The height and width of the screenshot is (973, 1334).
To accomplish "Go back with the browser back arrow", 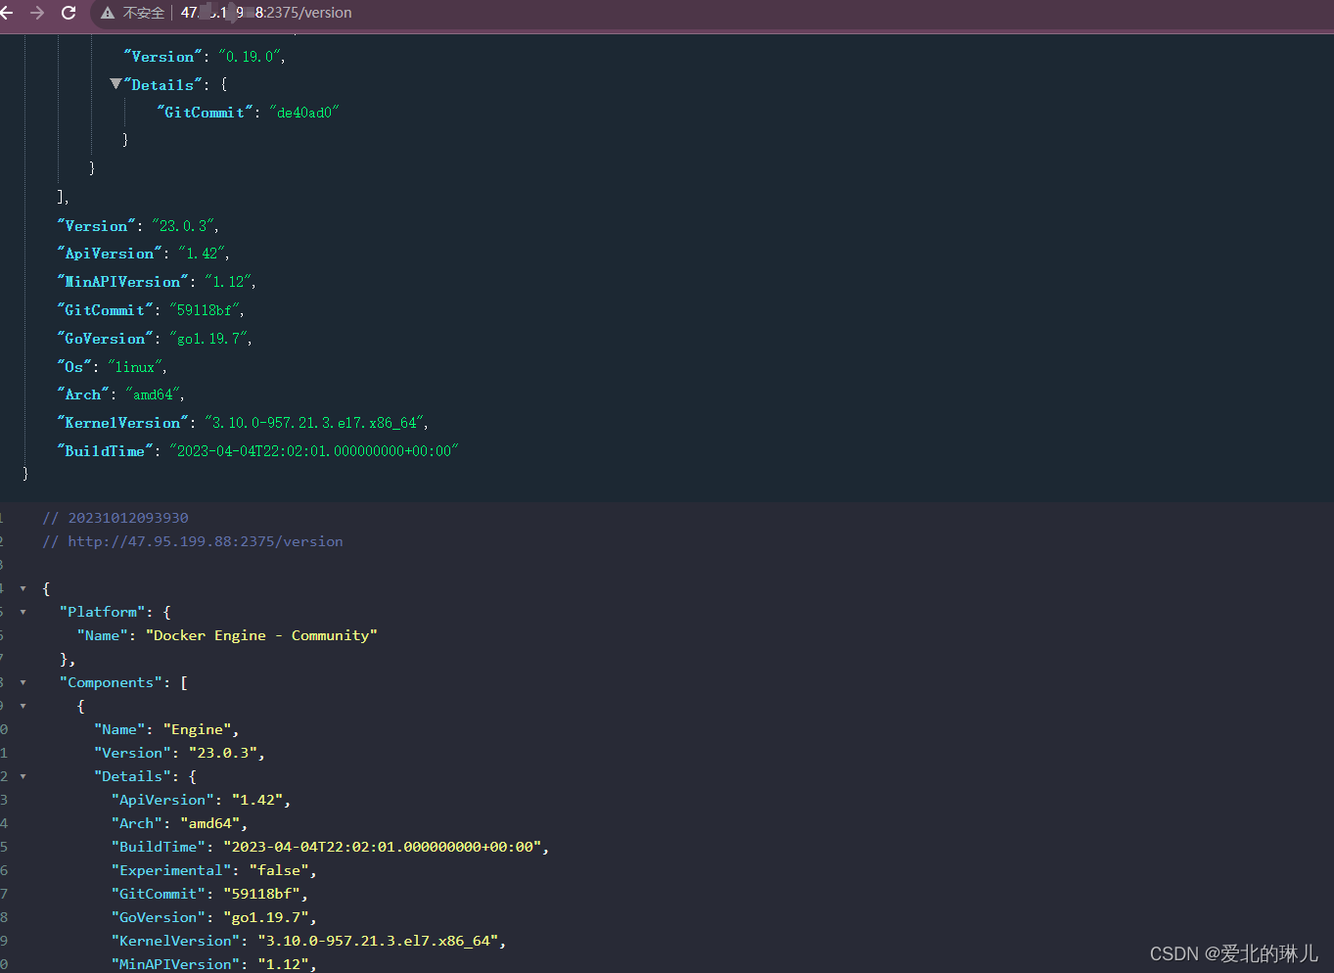I will [6, 13].
